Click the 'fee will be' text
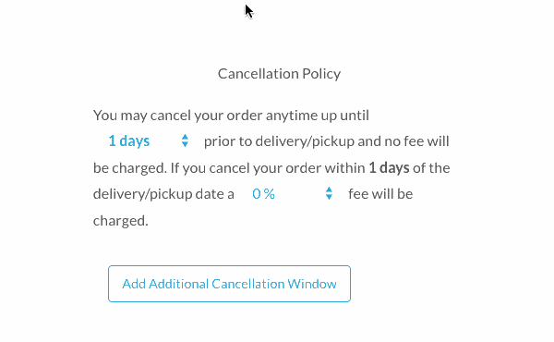Viewport: 554px width, 342px height. click(x=380, y=194)
